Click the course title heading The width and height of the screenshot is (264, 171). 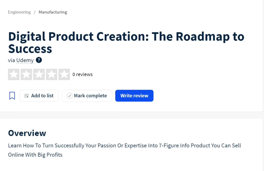(x=126, y=43)
